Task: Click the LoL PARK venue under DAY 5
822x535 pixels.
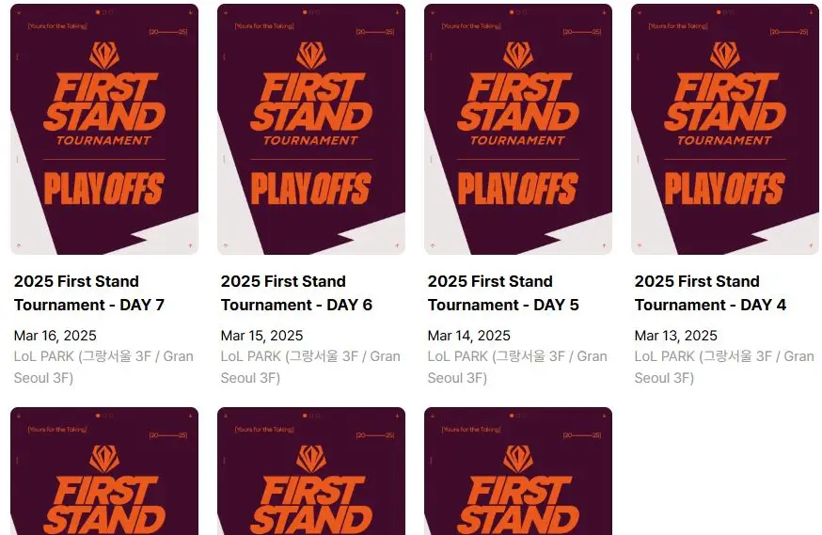Action: click(x=517, y=367)
